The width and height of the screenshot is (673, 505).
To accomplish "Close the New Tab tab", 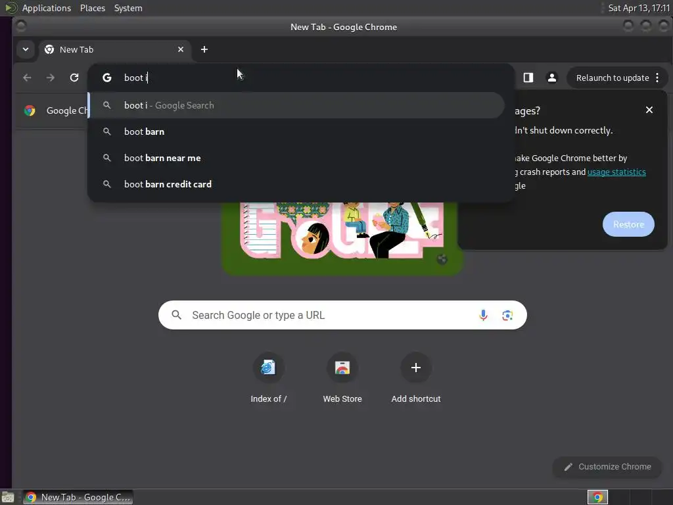I will [x=181, y=49].
